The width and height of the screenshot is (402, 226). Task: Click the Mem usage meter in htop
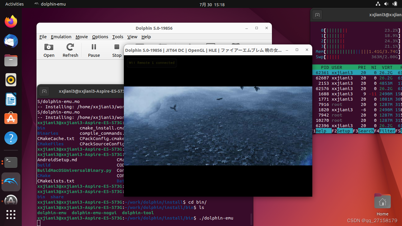(x=358, y=51)
